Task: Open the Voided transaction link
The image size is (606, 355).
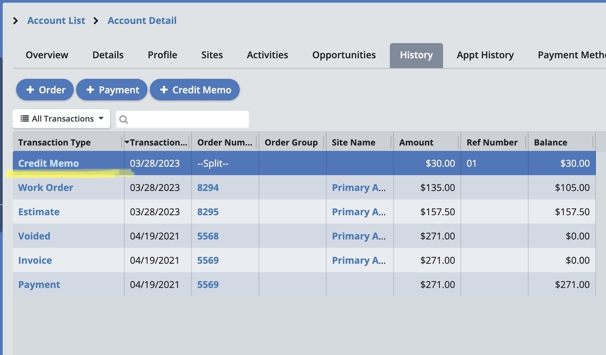Action: (x=34, y=236)
